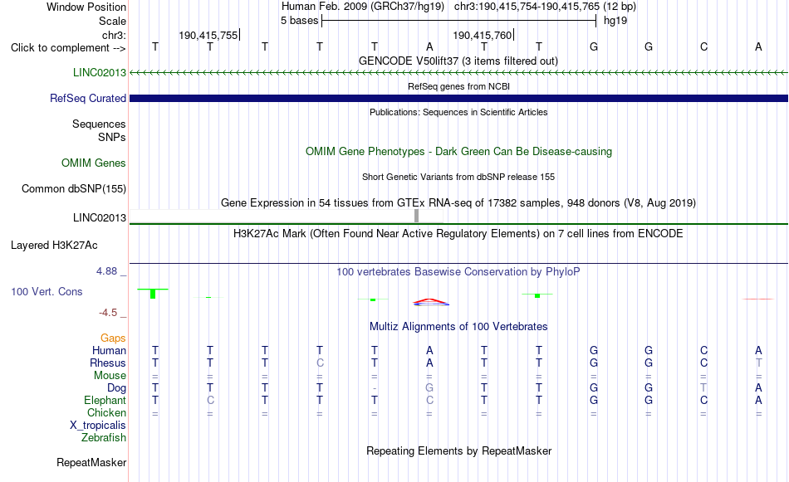Click the 190,415,760 ruler coordinate

(x=482, y=35)
